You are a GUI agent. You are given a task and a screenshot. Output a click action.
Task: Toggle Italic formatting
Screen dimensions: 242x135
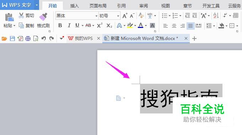point(69,25)
